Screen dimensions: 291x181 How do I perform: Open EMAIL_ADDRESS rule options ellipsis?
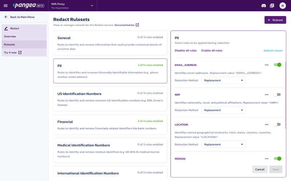(x=267, y=65)
